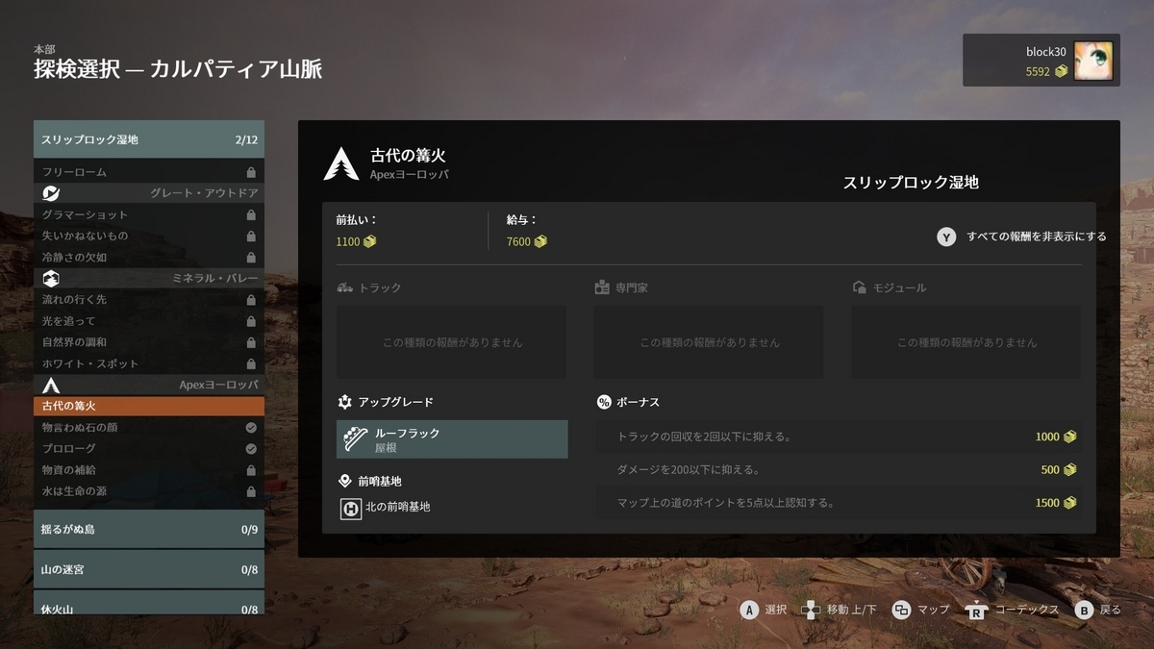Click the lock icon beside フリーローム
Viewport: 1154px width, 649px height.
pos(251,172)
